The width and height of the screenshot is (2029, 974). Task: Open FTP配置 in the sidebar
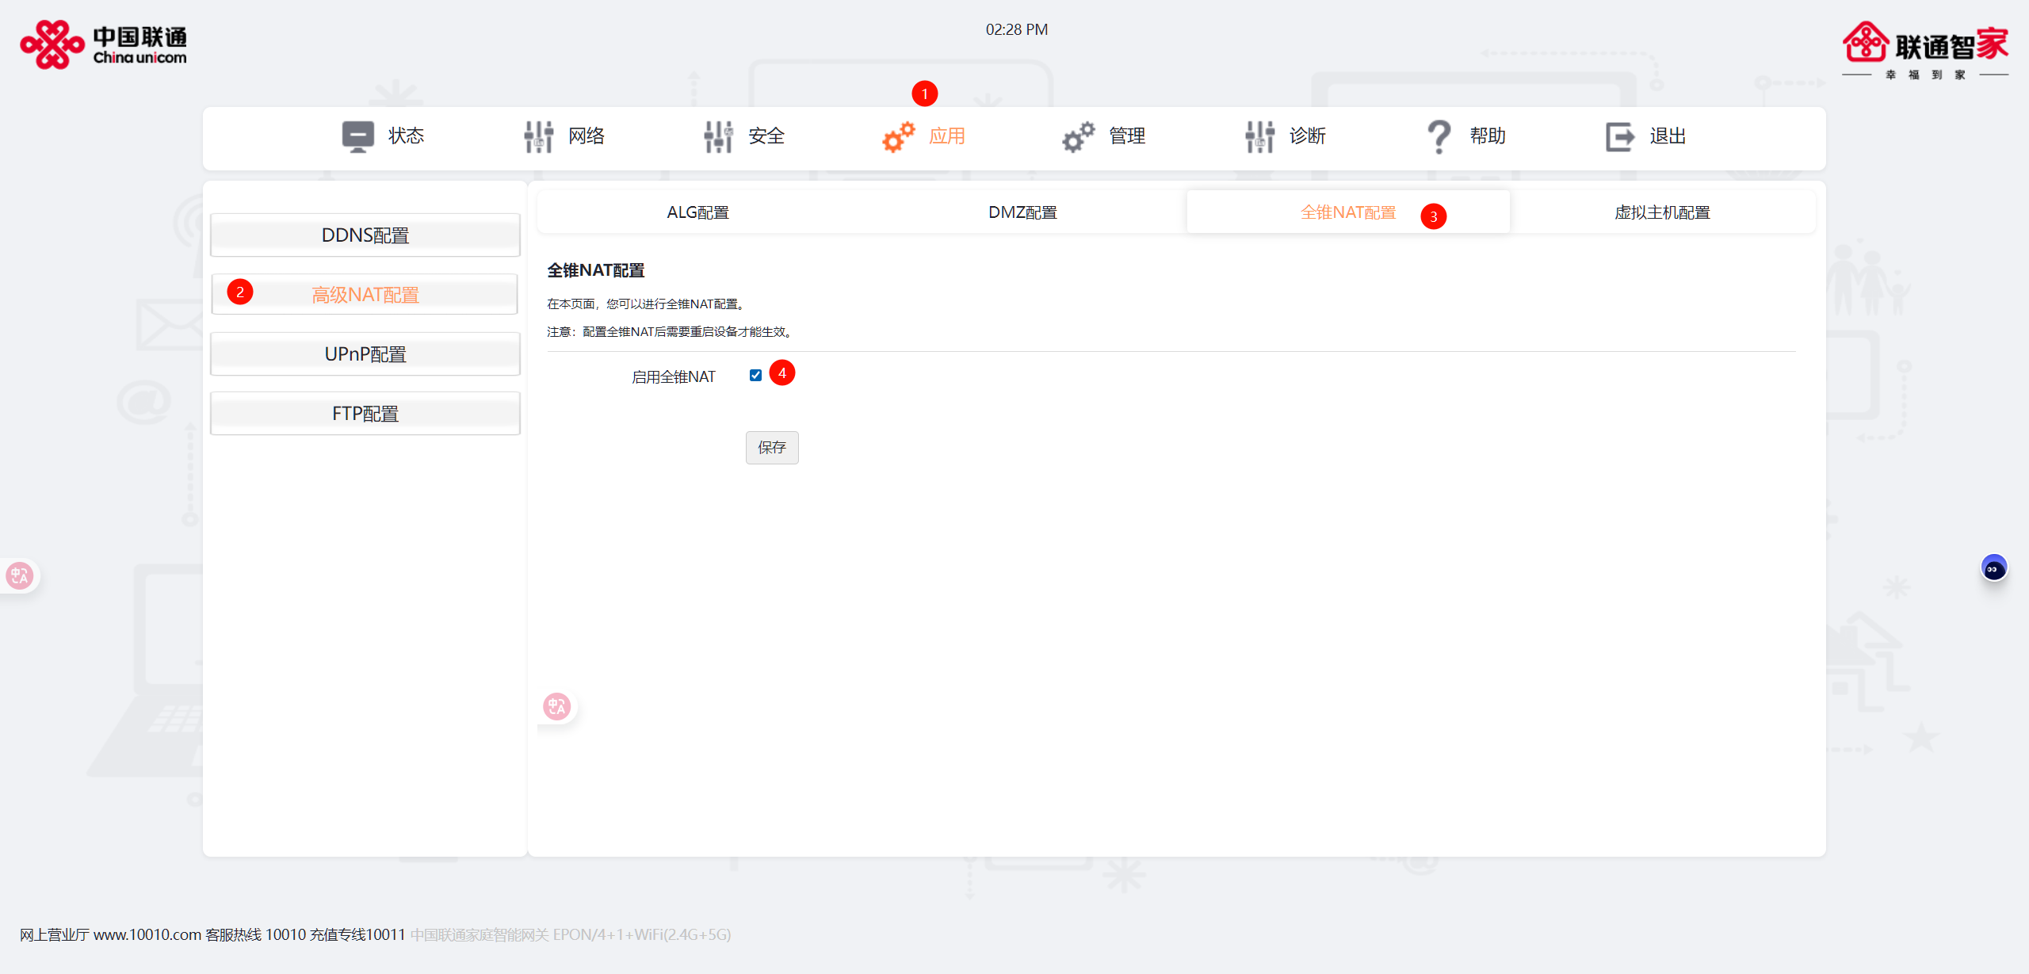tap(365, 414)
